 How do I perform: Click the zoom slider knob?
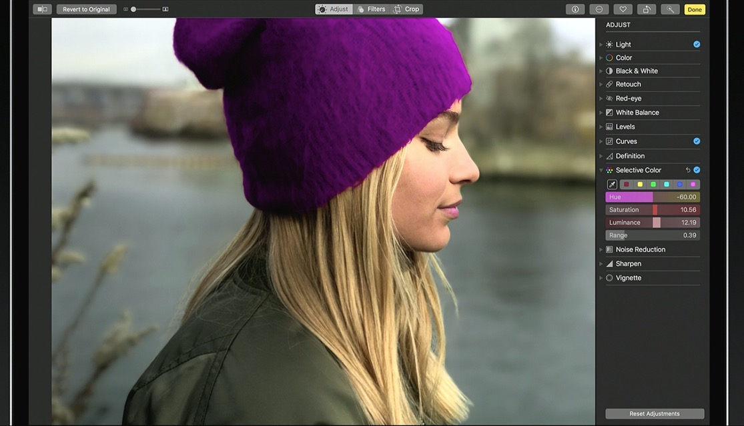click(133, 9)
